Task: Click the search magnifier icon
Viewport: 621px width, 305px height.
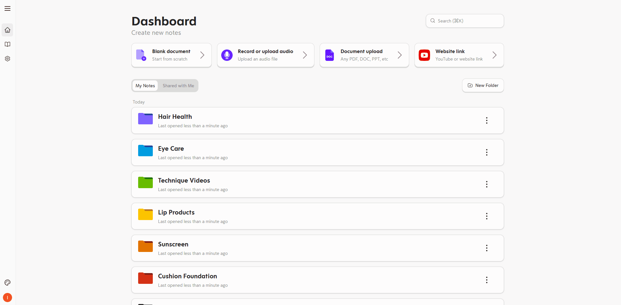Action: point(433,21)
